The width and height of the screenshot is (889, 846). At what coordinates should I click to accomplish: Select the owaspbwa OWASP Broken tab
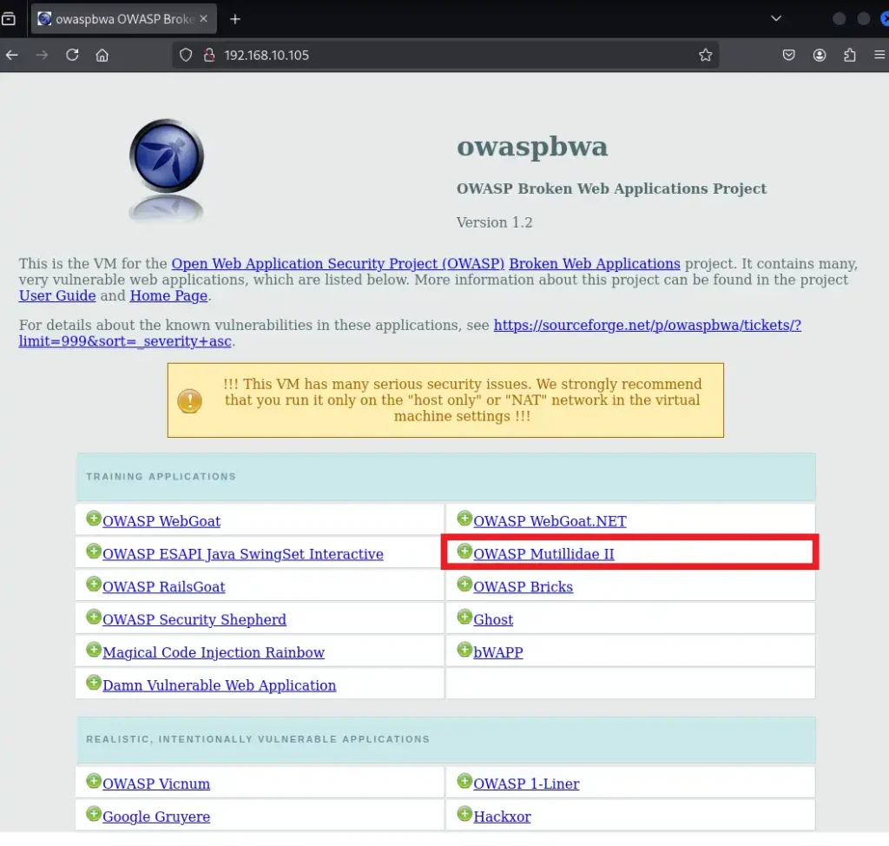pos(123,19)
